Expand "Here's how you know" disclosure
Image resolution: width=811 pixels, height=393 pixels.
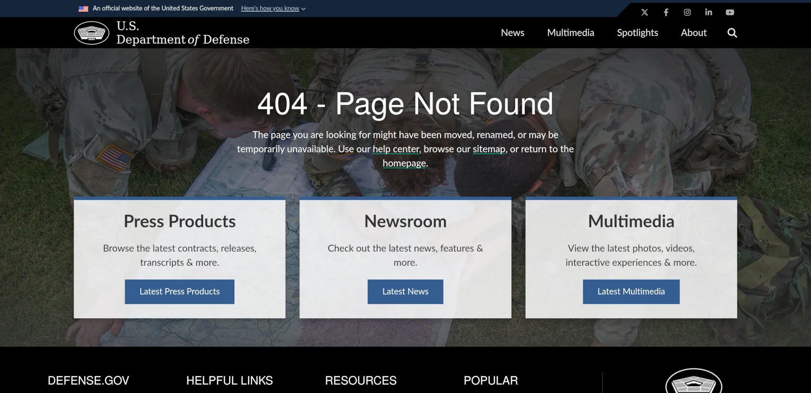pos(273,9)
